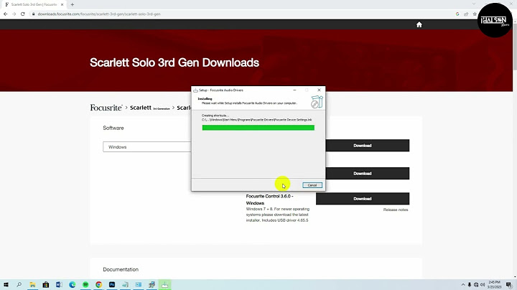Click the Google icon in address bar
Screen dimensions: 517x290
coord(457,14)
